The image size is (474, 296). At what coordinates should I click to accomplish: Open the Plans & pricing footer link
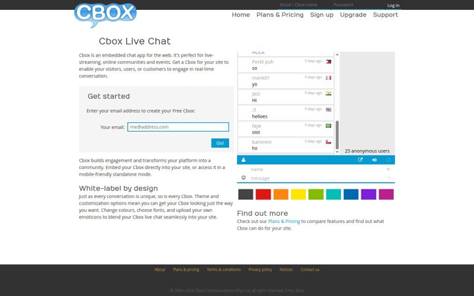(x=186, y=270)
